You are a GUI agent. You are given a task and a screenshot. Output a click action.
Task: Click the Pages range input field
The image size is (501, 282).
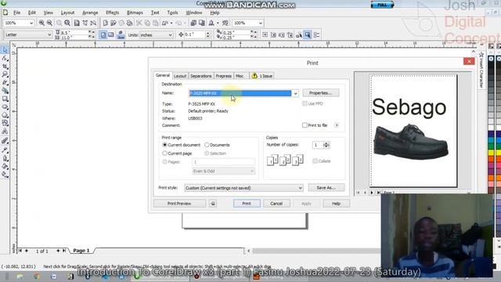pos(223,162)
